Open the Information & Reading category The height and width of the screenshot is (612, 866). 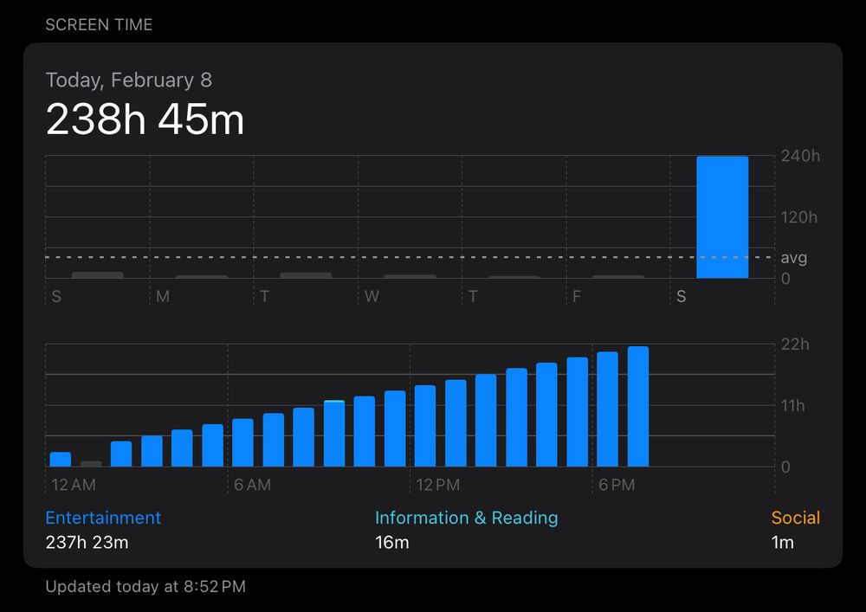pos(467,518)
